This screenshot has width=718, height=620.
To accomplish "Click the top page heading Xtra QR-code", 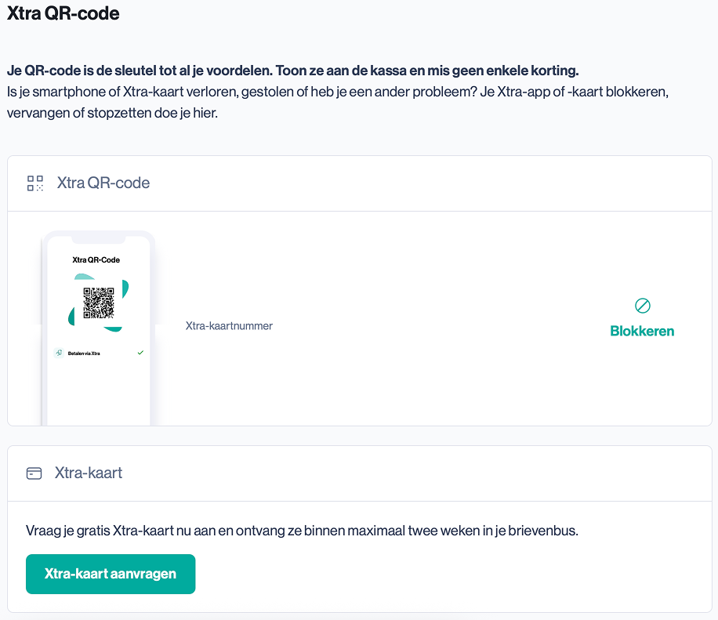I will (63, 13).
